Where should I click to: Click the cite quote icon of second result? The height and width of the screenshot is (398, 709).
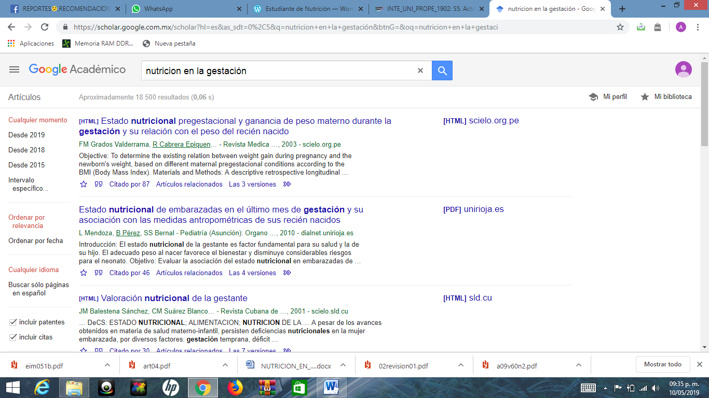tap(99, 273)
